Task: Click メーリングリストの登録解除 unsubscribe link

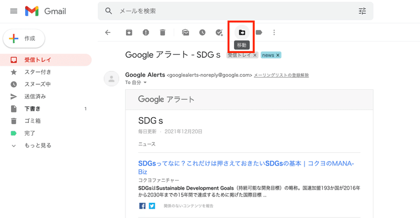Action: (x=281, y=75)
